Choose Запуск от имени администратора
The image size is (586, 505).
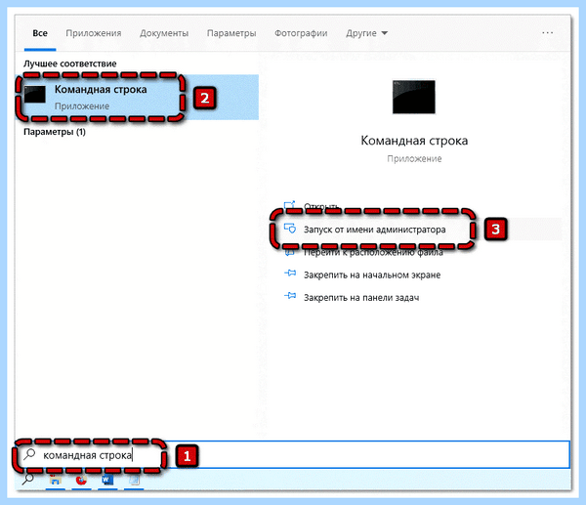(374, 230)
